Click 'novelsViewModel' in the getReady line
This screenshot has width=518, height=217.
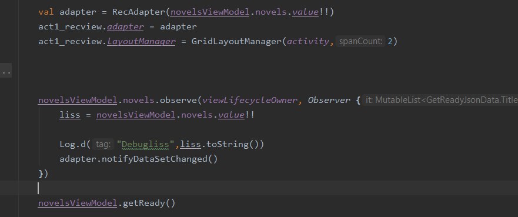[x=78, y=203]
